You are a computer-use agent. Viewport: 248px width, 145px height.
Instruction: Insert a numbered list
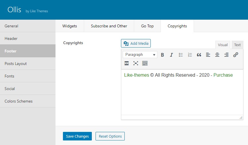click(x=190, y=55)
